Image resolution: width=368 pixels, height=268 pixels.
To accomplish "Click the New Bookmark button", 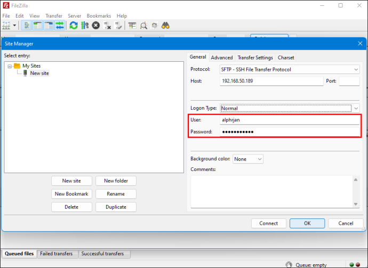I will point(71,194).
